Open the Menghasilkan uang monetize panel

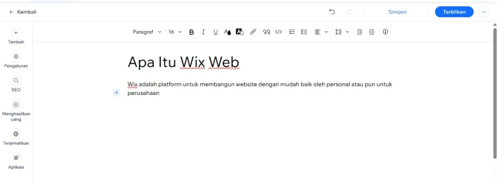pos(16,110)
